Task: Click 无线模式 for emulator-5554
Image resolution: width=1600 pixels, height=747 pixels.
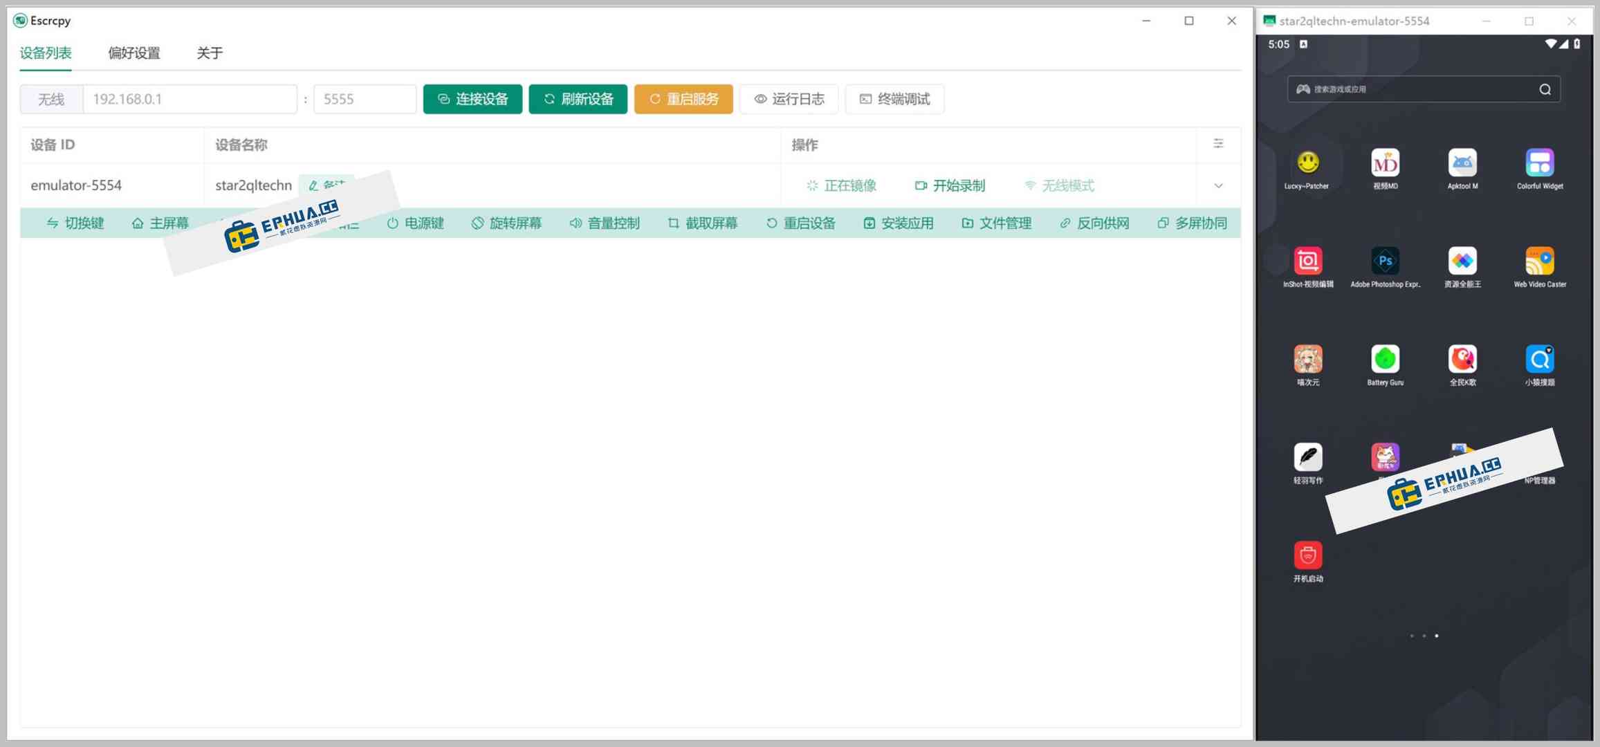Action: pyautogui.click(x=1059, y=185)
